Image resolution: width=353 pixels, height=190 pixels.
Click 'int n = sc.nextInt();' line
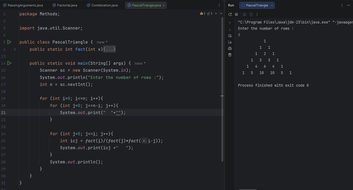pyautogui.click(x=66, y=84)
